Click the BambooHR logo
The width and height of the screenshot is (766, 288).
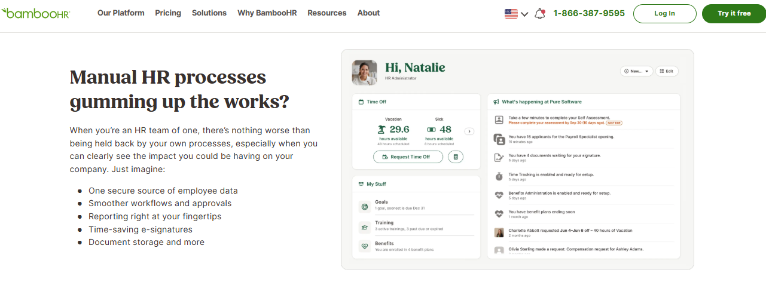[x=35, y=13]
